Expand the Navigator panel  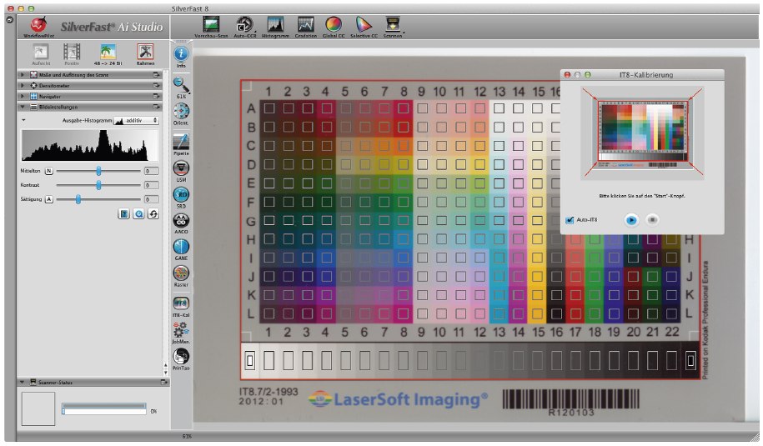point(23,97)
